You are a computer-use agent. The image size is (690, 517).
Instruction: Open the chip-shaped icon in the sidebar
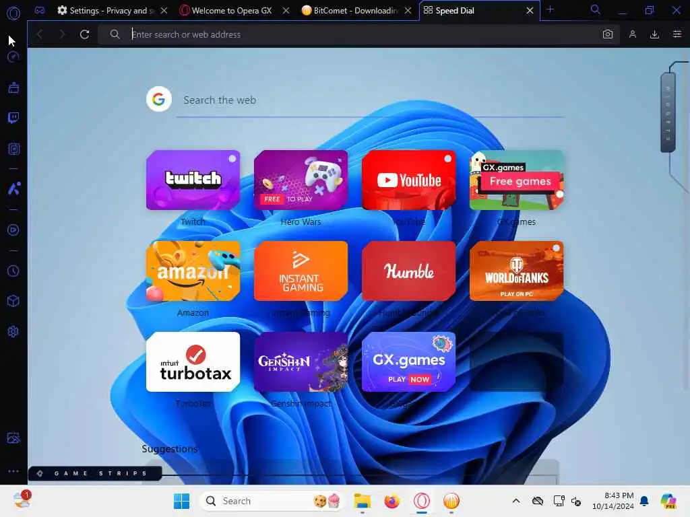coord(13,149)
